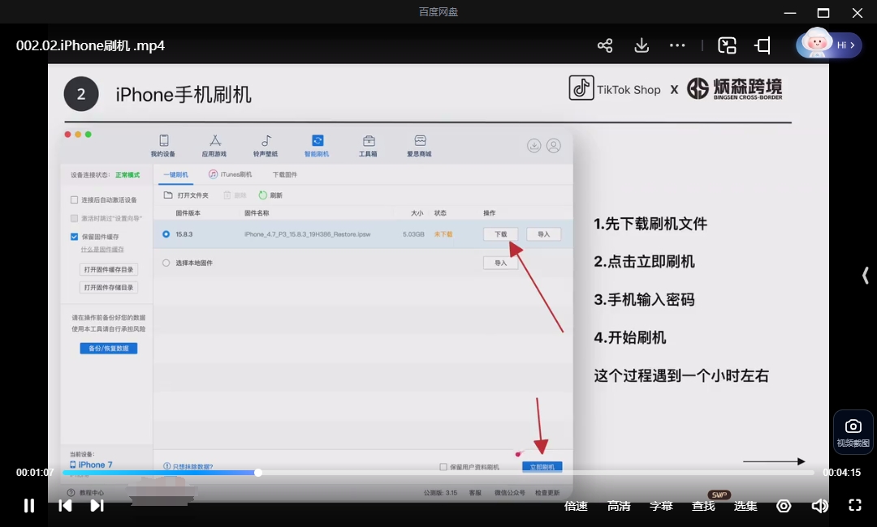
Task: Click the circular target icon beside volume
Action: click(x=784, y=506)
